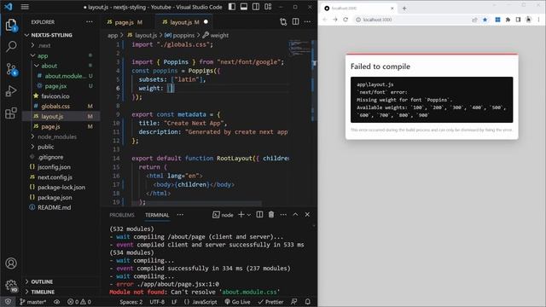Switch to the PROBLEMS panel tab
Image resolution: width=546 pixels, height=307 pixels.
(122, 215)
